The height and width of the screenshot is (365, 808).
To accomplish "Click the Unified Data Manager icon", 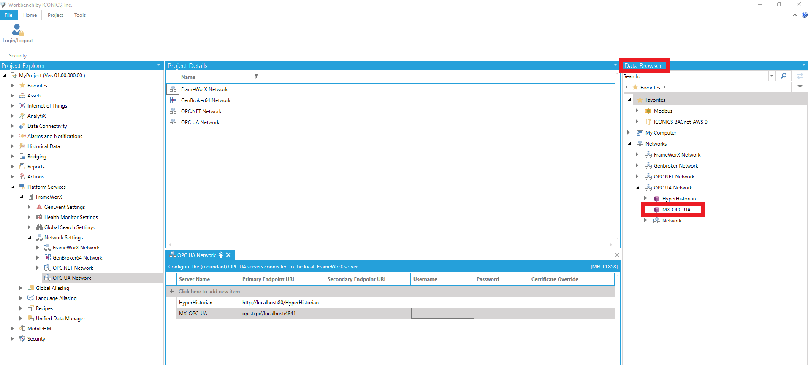I will 31,319.
